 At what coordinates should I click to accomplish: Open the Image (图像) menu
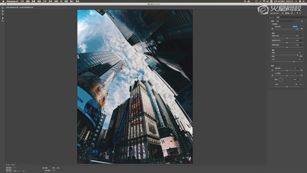(x=33, y=1)
